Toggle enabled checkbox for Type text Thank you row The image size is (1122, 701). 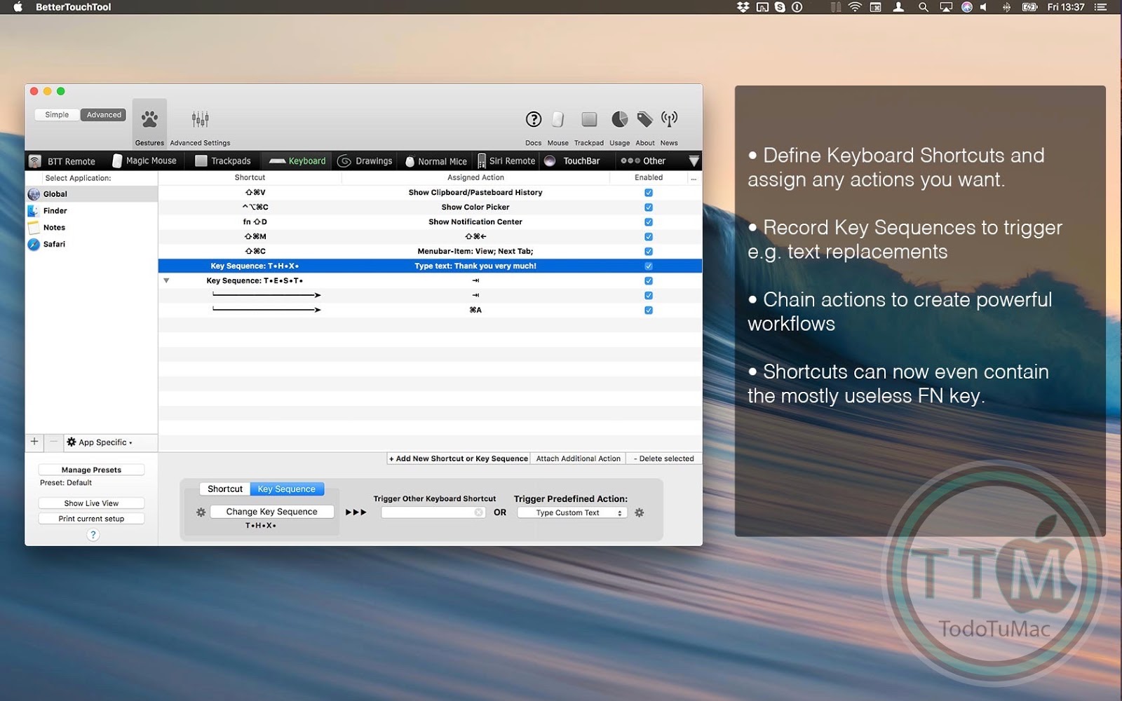(649, 266)
